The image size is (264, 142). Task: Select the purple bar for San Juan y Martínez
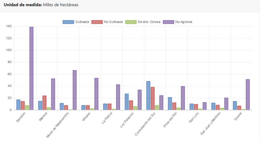click(226, 104)
